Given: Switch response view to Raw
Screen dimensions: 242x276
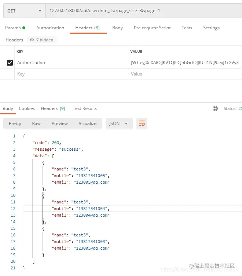Looking at the screenshot, I should point(36,124).
